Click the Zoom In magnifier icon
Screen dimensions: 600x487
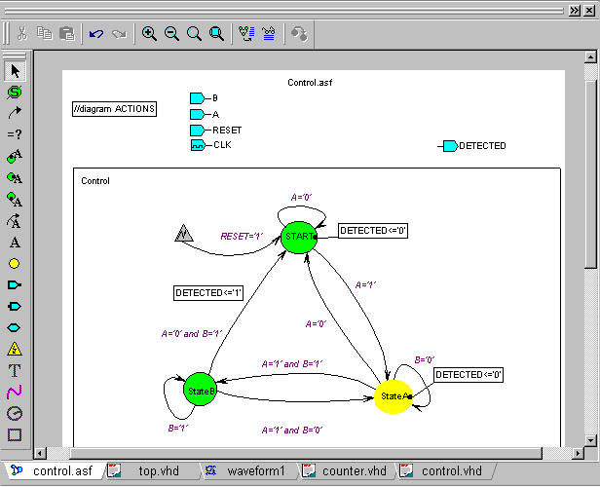149,34
